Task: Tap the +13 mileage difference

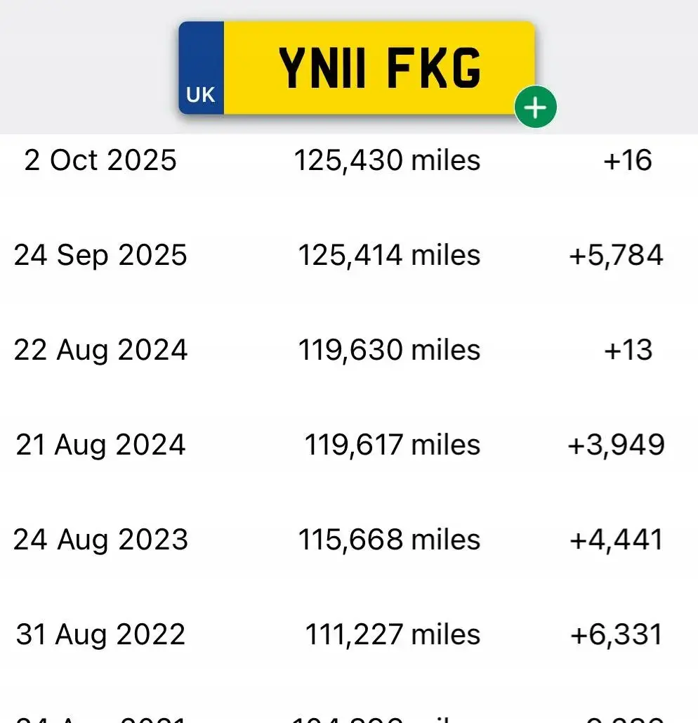Action: [628, 350]
